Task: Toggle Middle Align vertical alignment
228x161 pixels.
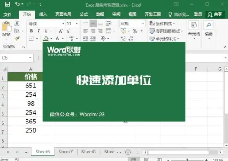Action: pos(93,24)
